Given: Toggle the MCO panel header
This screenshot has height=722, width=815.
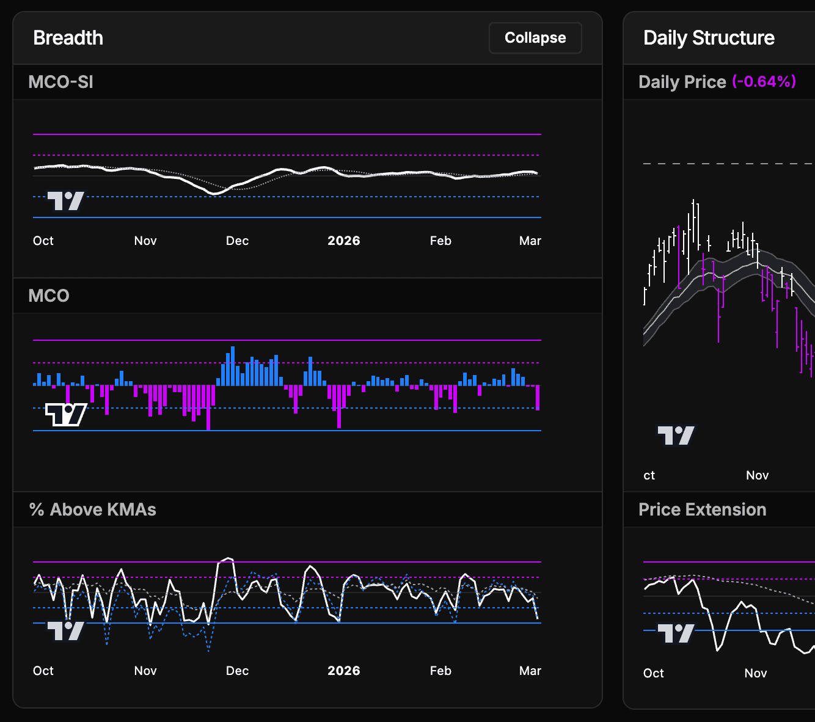Looking at the screenshot, I should [48, 296].
